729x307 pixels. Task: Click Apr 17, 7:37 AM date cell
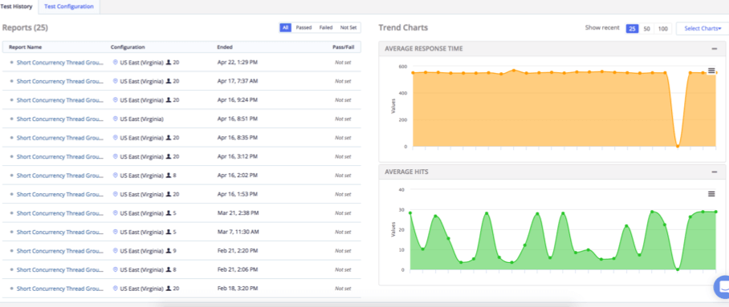pyautogui.click(x=237, y=81)
